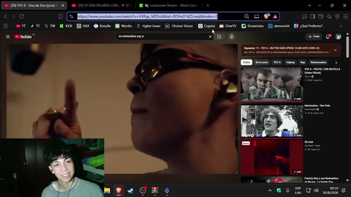
Task: Go back to the previous page
Action: 5,16
